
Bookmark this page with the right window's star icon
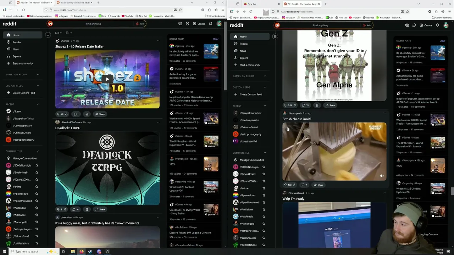click(407, 11)
